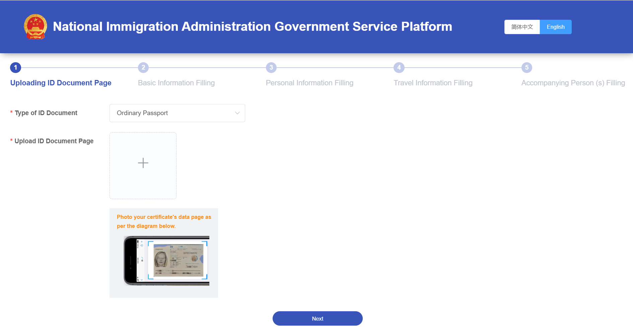Screen dimensions: 633x334
Task: Switch language to 简体中文
Action: (x=522, y=27)
